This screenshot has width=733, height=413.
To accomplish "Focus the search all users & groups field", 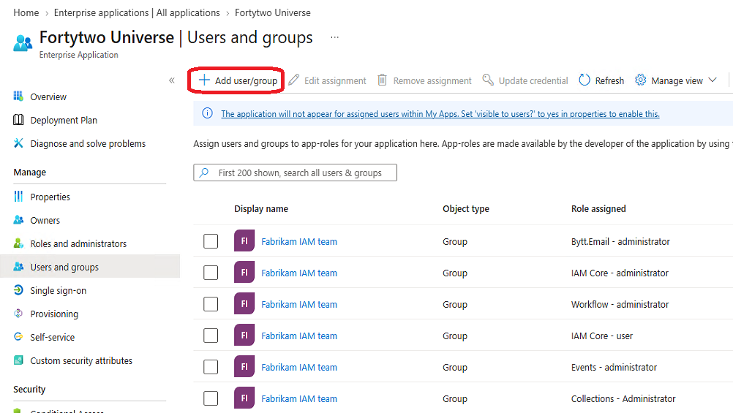I will coord(295,173).
